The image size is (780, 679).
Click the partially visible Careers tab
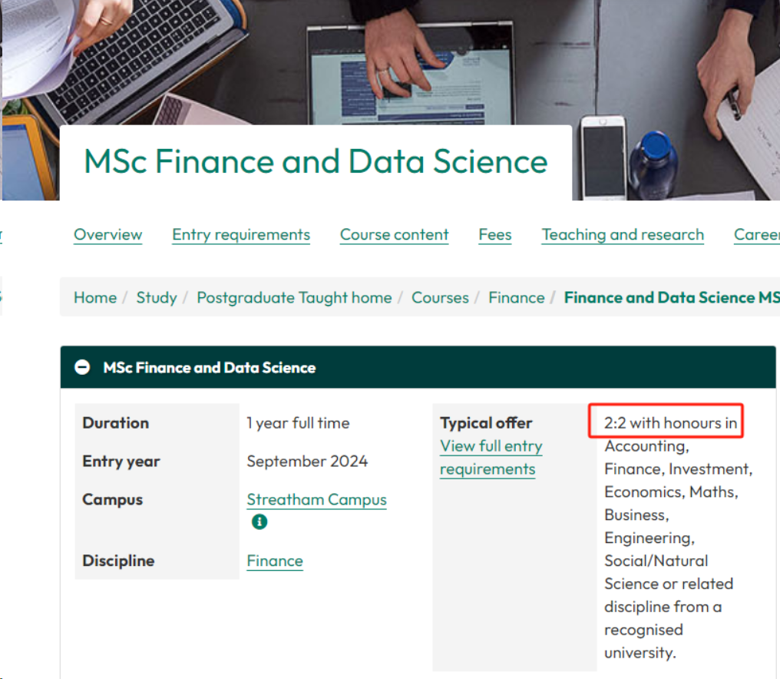pyautogui.click(x=756, y=235)
